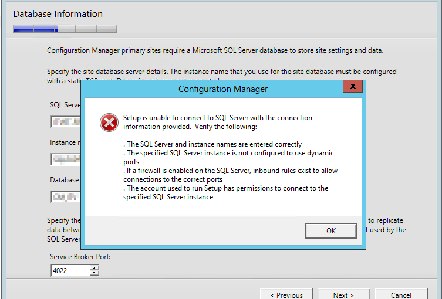The width and height of the screenshot is (442, 299).
Task: Click 'The account used to run Setup' text
Action: pyautogui.click(x=226, y=192)
